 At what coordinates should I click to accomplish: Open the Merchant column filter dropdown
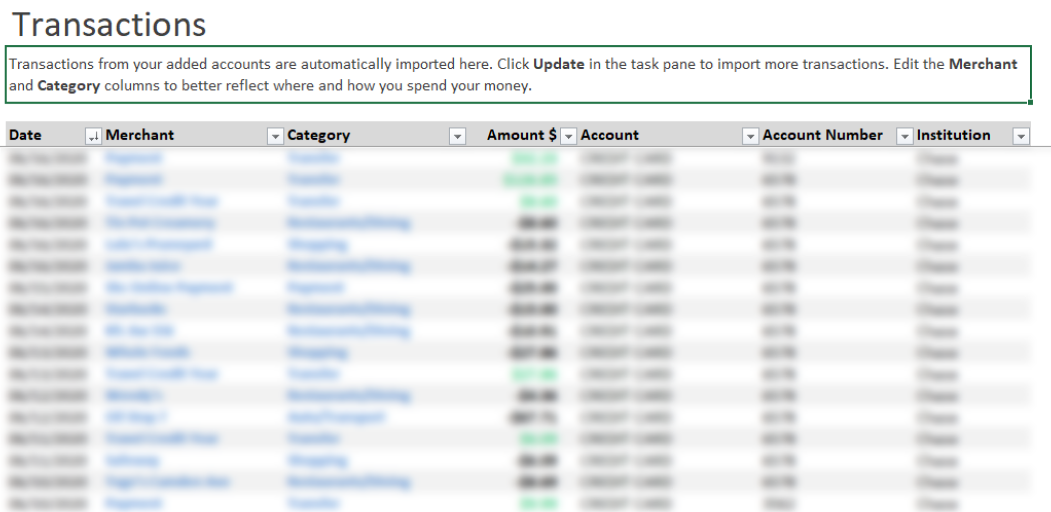[275, 136]
